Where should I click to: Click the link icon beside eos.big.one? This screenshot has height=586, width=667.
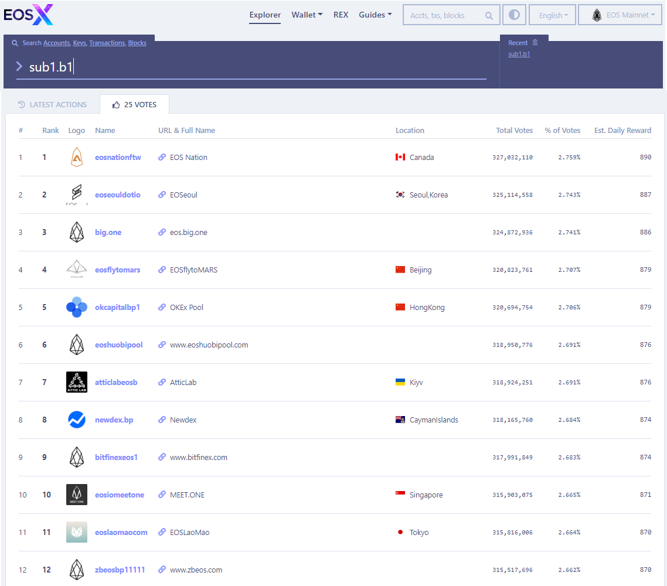(162, 232)
